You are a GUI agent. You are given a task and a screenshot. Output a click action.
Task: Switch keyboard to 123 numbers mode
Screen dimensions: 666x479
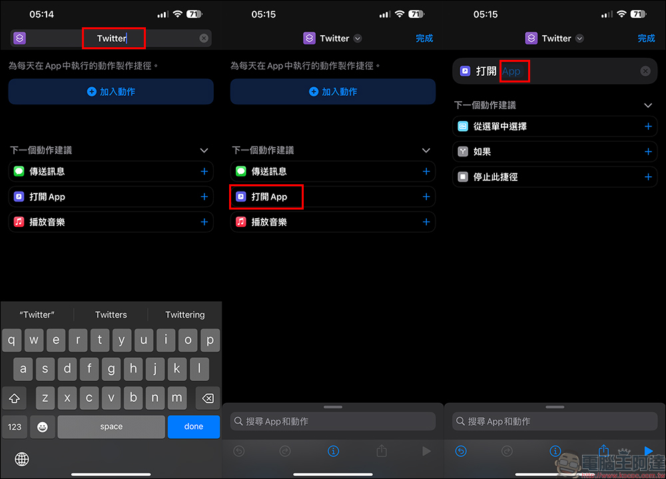(15, 426)
